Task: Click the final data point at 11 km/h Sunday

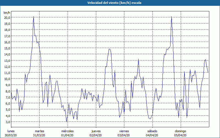Action: coord(208,72)
